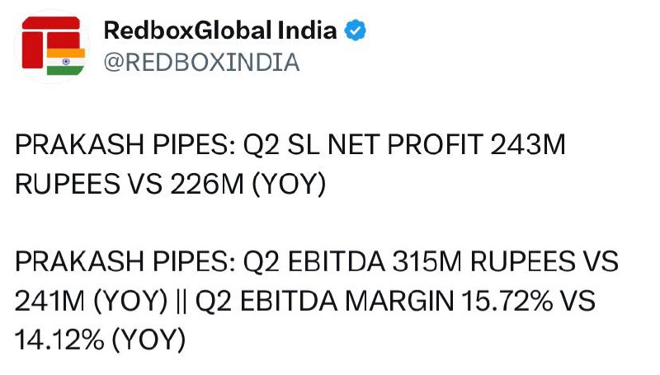Click PRAKASH PIPES in the first paragraph
The width and height of the screenshot is (660, 375).
tap(125, 144)
